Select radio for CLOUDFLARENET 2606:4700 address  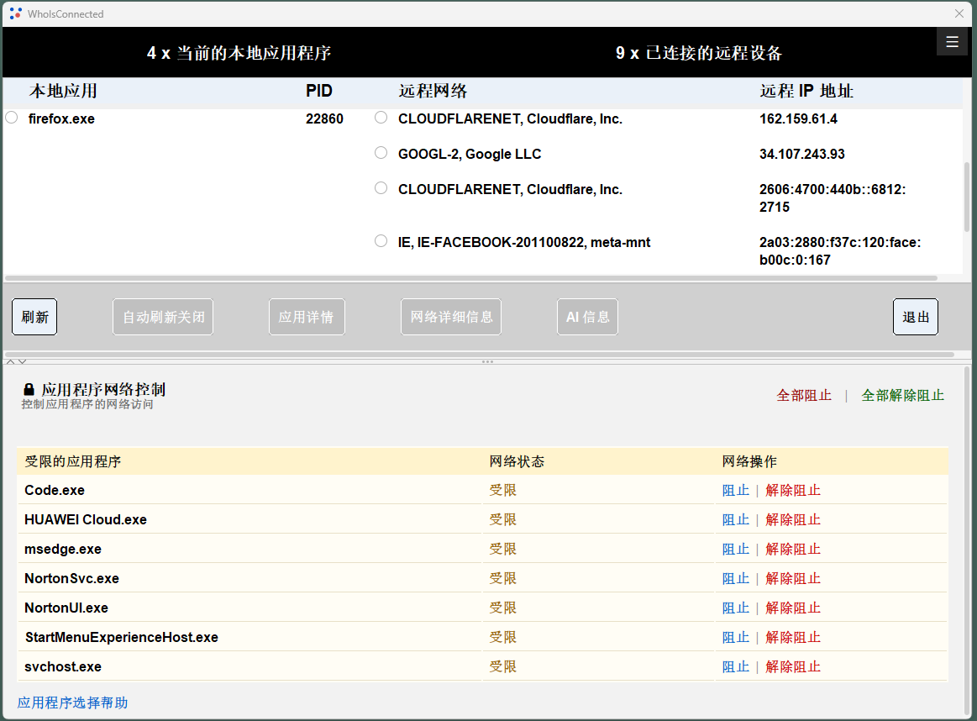coord(381,187)
